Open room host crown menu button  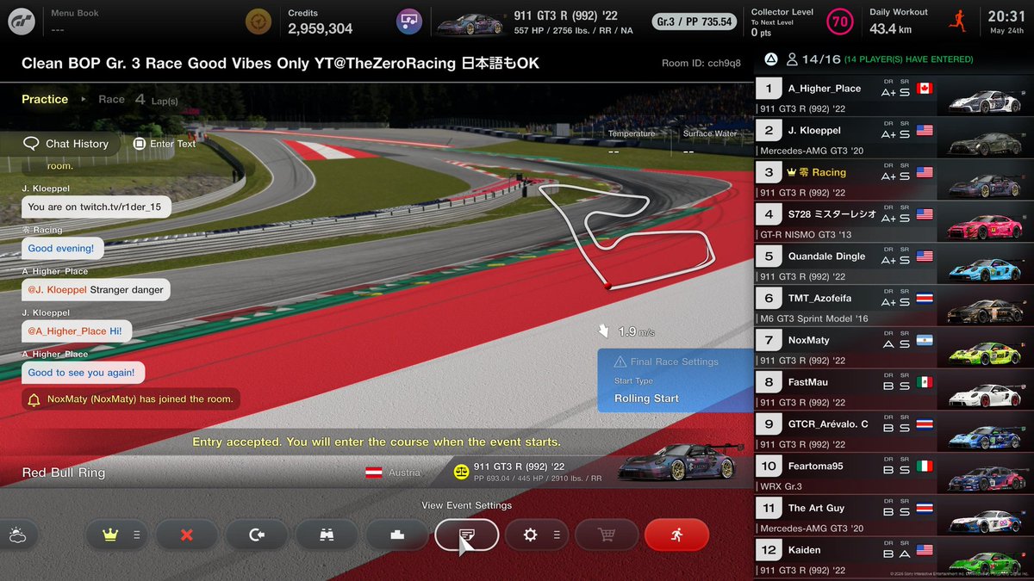(x=118, y=535)
